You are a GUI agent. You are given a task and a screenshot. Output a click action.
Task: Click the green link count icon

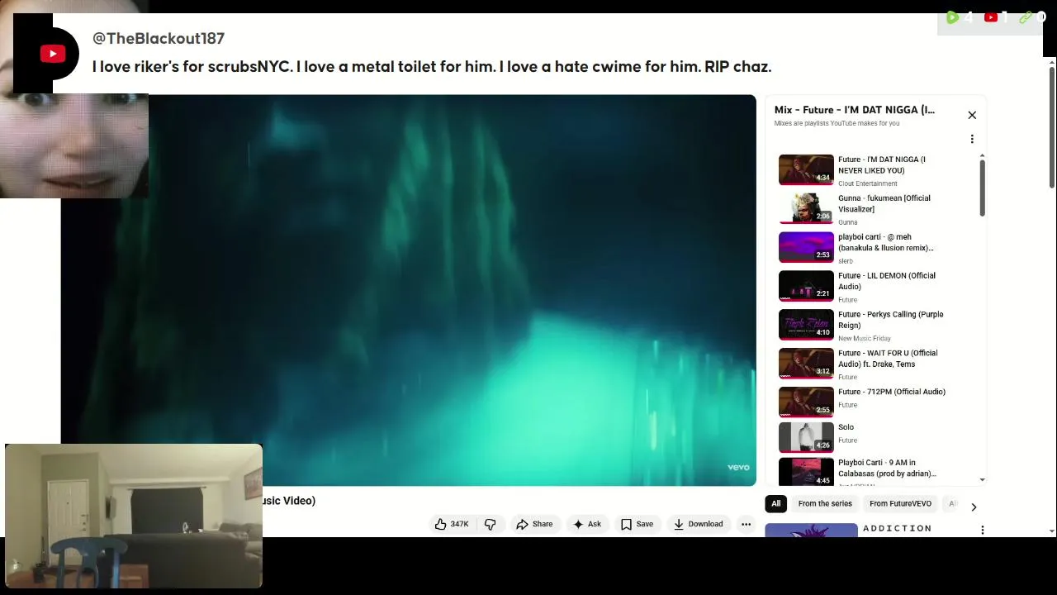pos(1026,17)
